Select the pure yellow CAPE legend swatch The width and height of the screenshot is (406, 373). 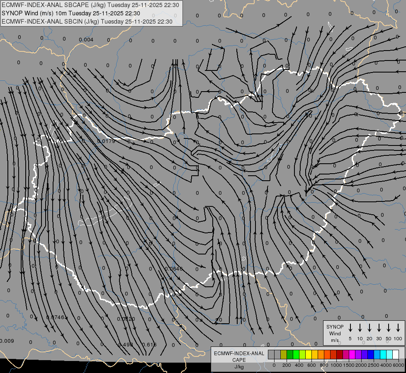(x=309, y=354)
